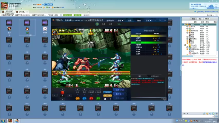Open the 录像 dropdown in game window
The width and height of the screenshot is (219, 123).
[x=120, y=20]
